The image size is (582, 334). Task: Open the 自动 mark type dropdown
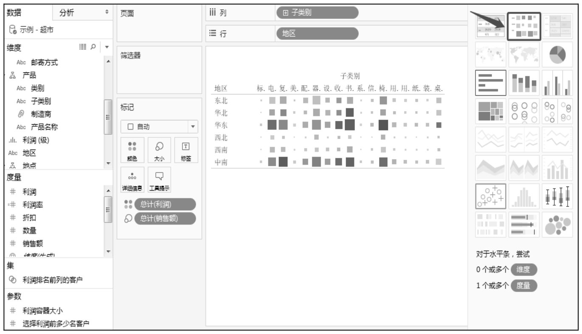click(157, 127)
